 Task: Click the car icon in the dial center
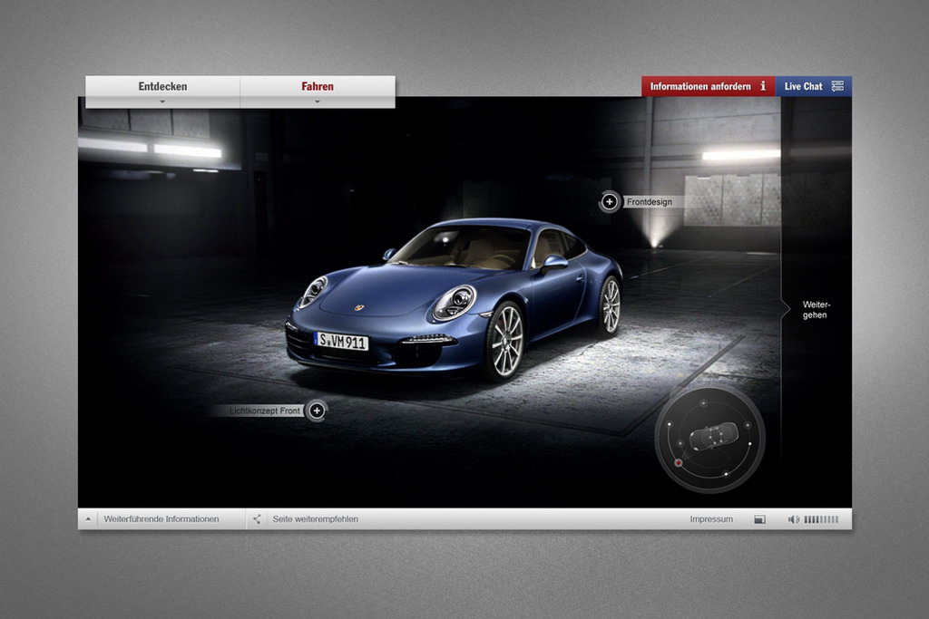(713, 436)
